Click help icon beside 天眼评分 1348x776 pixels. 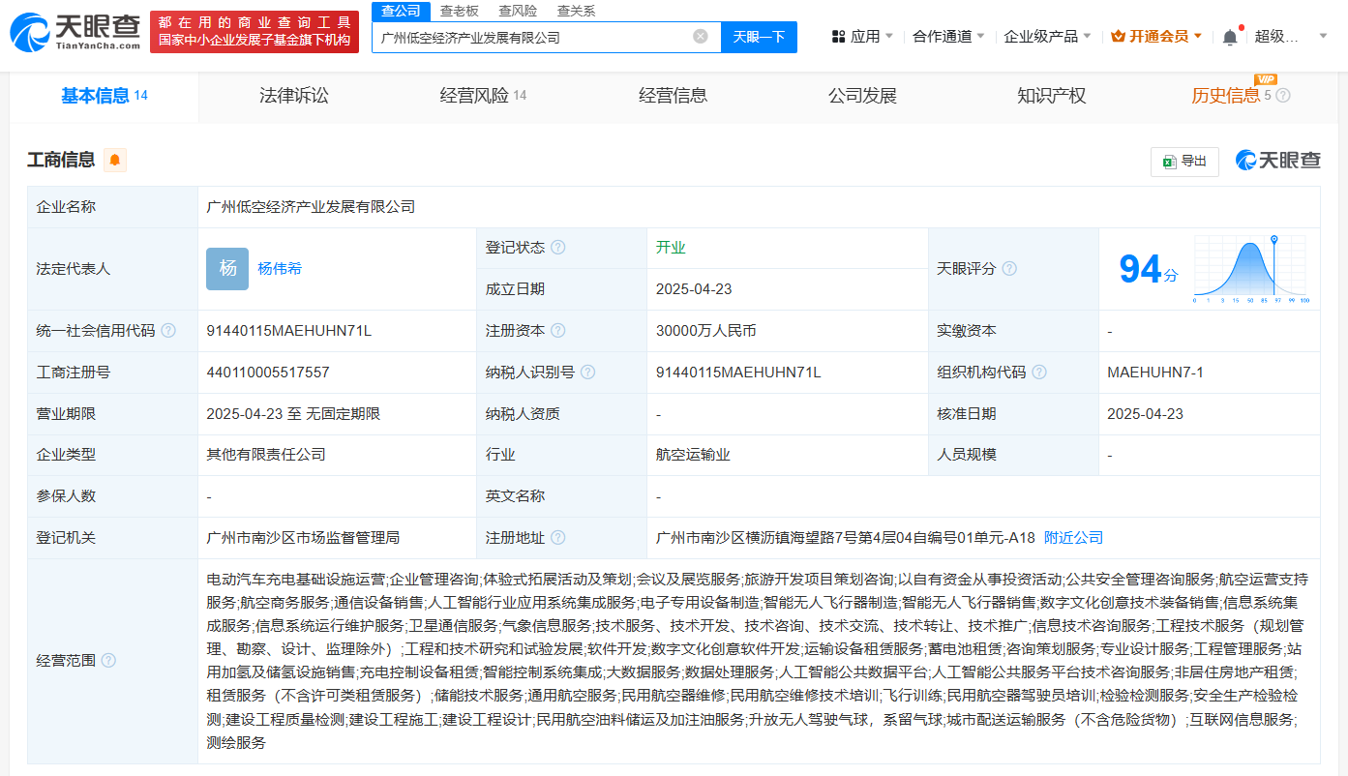(x=1009, y=269)
